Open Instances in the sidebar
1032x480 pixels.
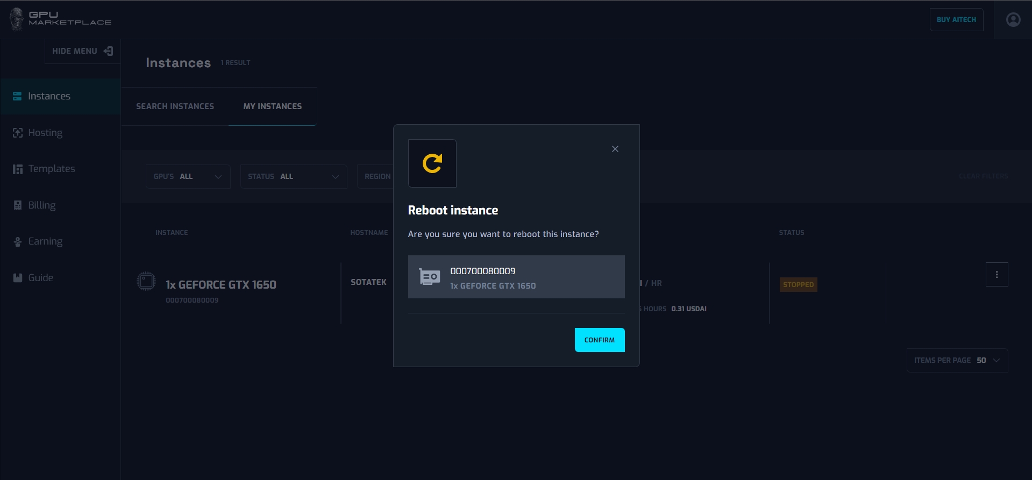[49, 96]
